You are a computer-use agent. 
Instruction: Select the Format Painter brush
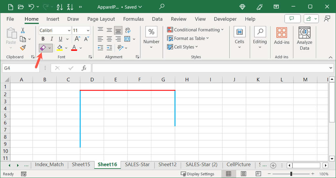pyautogui.click(x=23, y=48)
